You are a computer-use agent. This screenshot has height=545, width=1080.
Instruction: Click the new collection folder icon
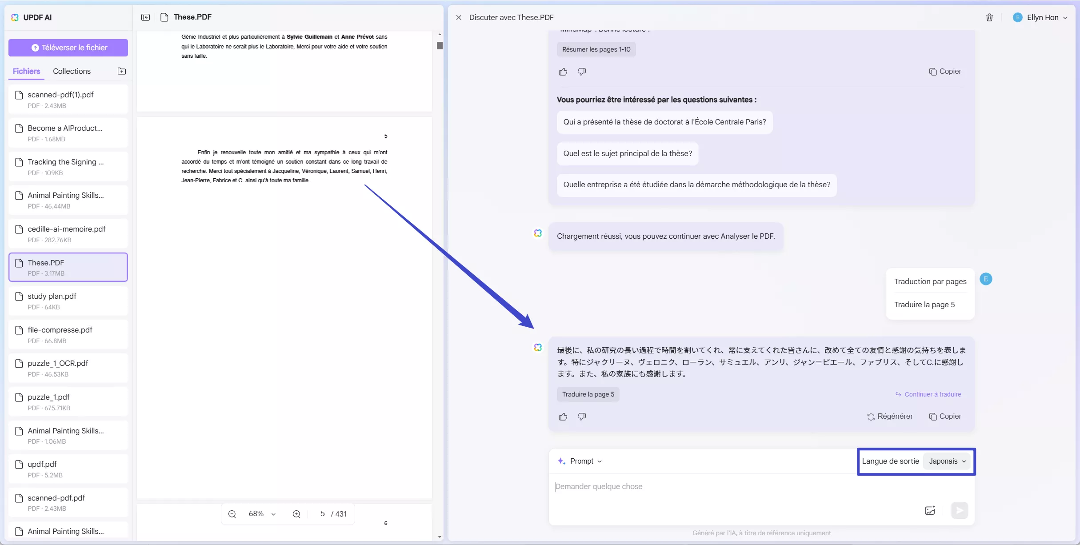pos(122,71)
